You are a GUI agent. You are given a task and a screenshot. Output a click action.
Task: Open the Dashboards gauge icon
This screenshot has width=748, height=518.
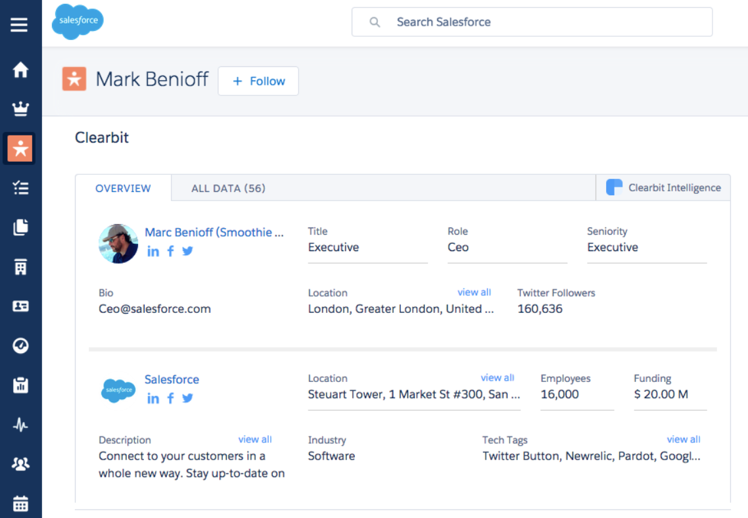click(x=20, y=345)
